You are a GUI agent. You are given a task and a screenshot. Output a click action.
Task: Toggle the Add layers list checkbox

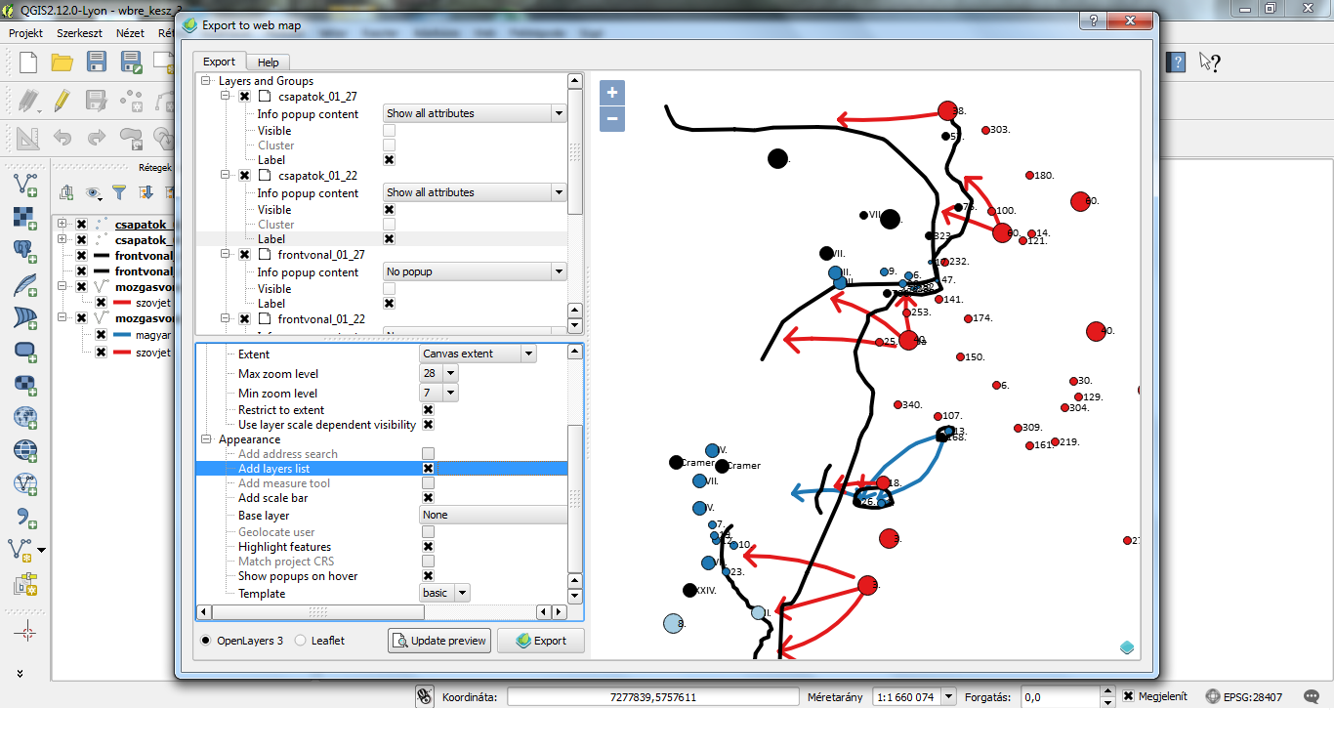click(428, 469)
